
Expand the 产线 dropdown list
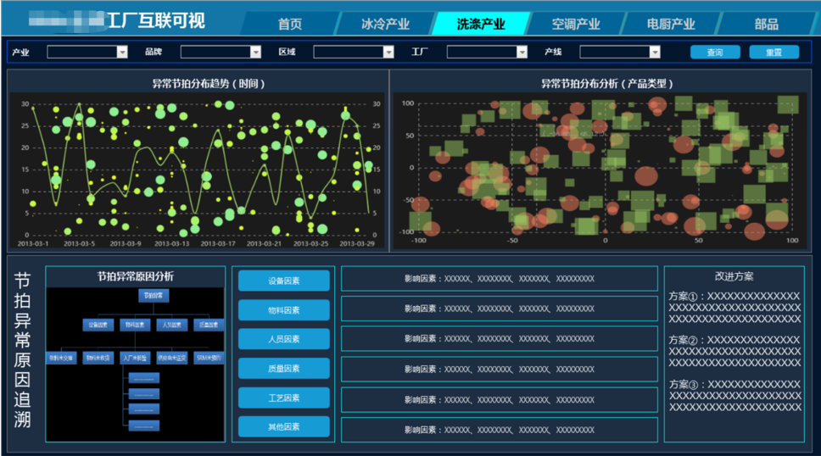(620, 53)
